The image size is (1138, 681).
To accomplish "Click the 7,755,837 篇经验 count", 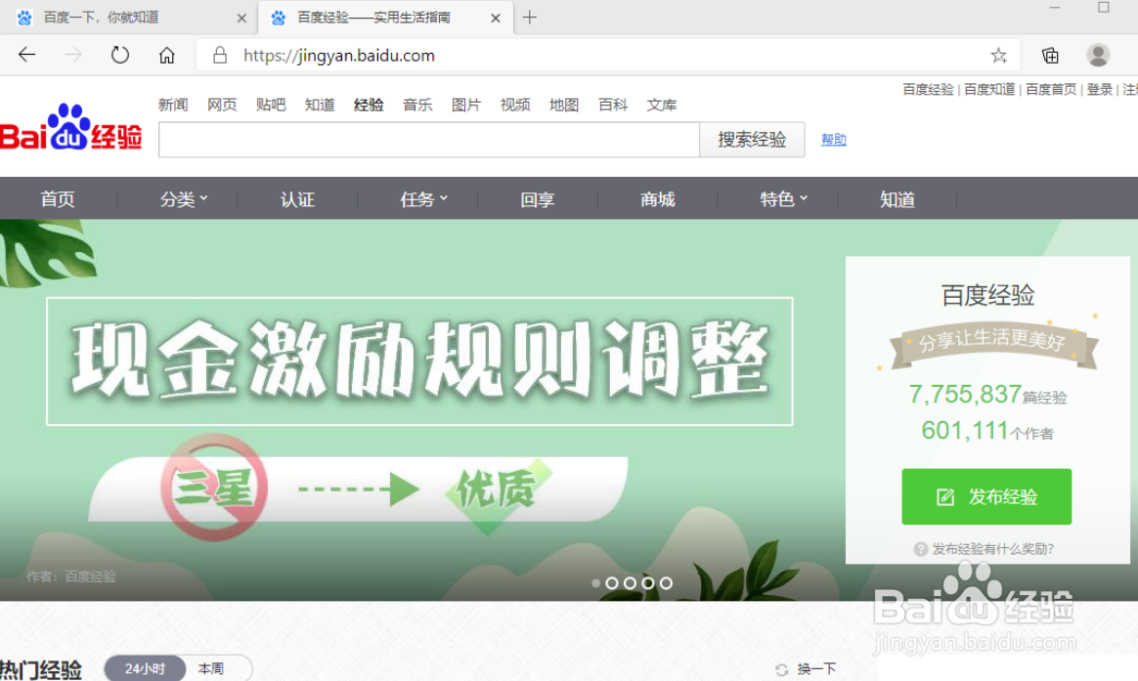I will click(987, 395).
